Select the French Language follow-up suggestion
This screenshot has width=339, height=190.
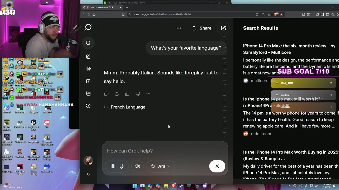click(128, 107)
